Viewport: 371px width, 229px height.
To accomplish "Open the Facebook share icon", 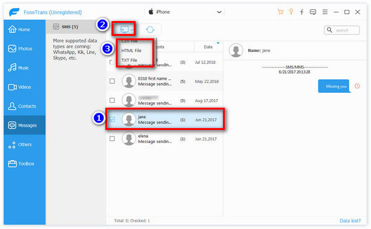I will point(302,12).
